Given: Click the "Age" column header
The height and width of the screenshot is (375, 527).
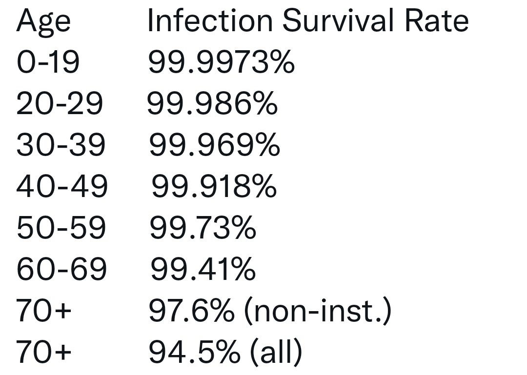Looking at the screenshot, I should pyautogui.click(x=43, y=22).
